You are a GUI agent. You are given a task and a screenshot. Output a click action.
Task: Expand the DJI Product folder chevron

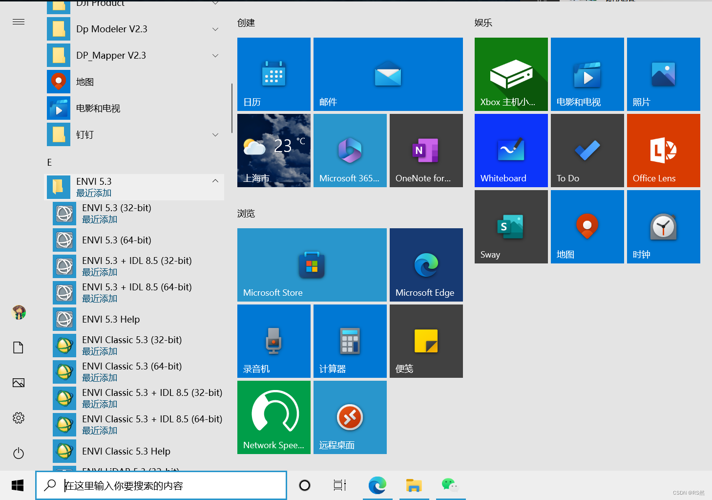pos(215,3)
